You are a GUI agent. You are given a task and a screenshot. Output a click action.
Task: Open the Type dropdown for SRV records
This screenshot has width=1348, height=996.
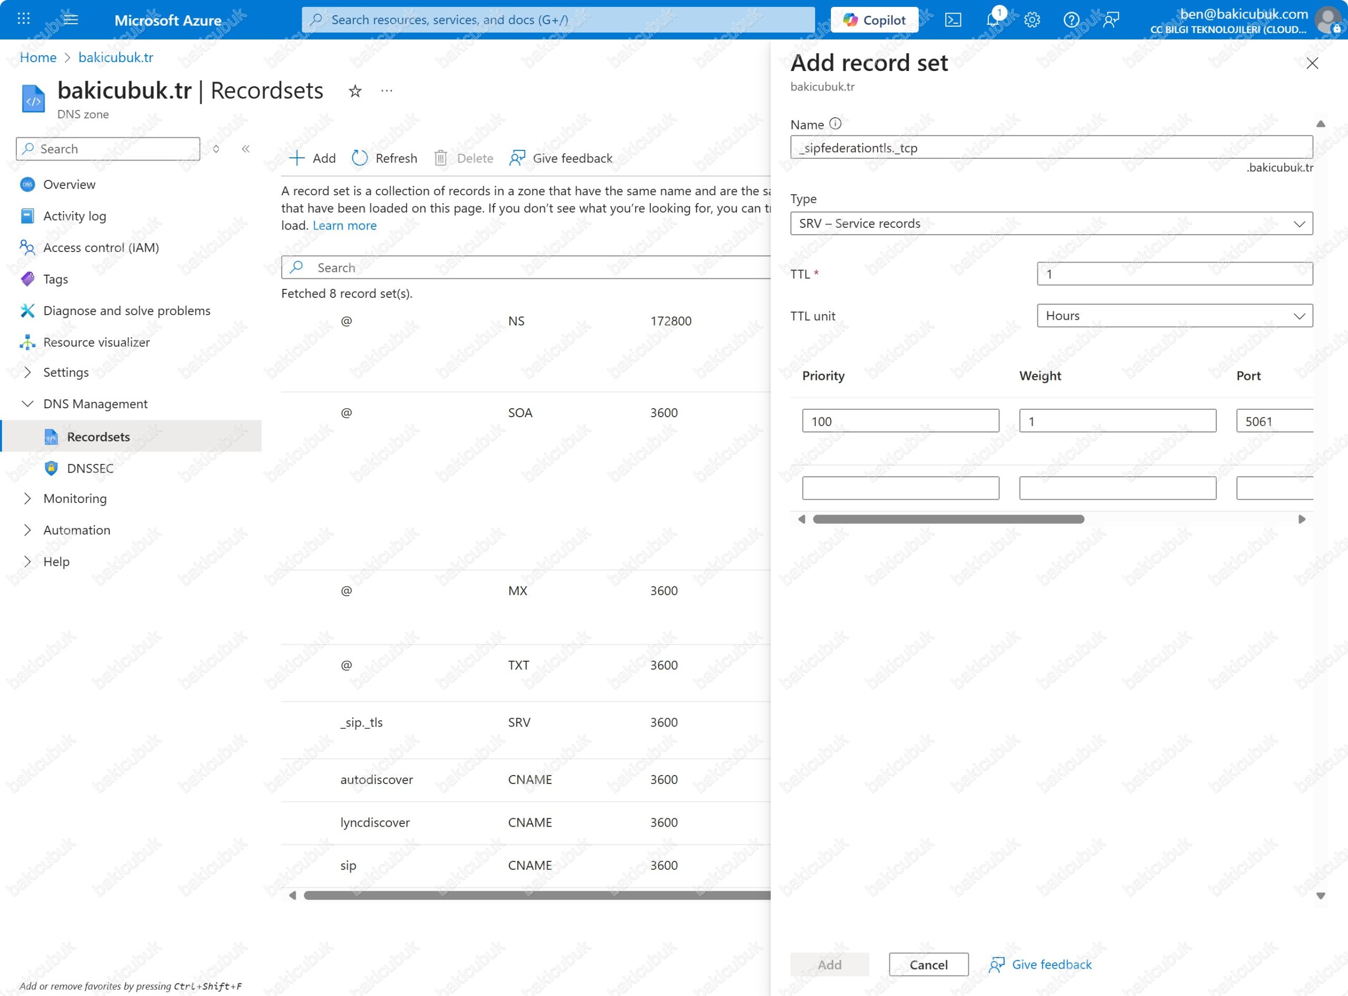tap(1050, 224)
